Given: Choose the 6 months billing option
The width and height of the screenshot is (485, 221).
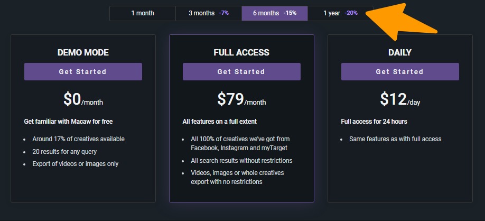Looking at the screenshot, I should click(x=274, y=13).
